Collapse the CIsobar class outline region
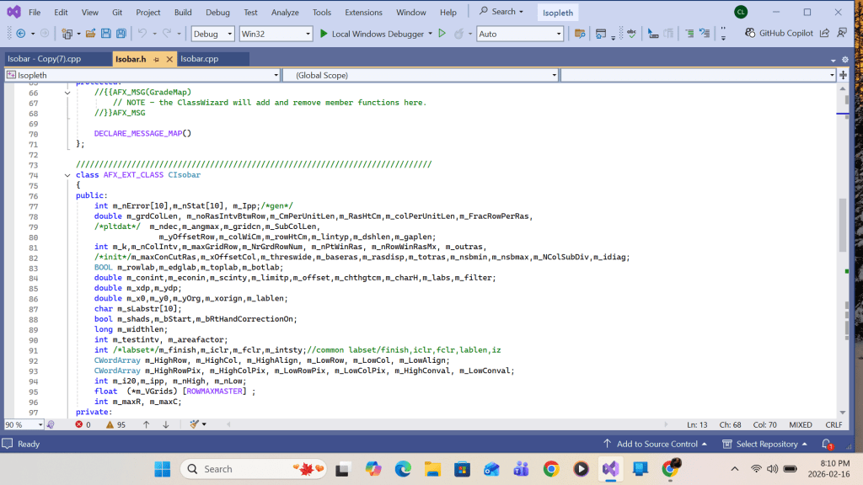Image resolution: width=863 pixels, height=485 pixels. [x=68, y=175]
